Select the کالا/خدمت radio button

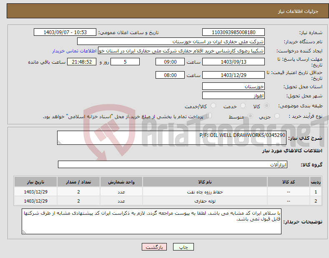(x=213, y=106)
